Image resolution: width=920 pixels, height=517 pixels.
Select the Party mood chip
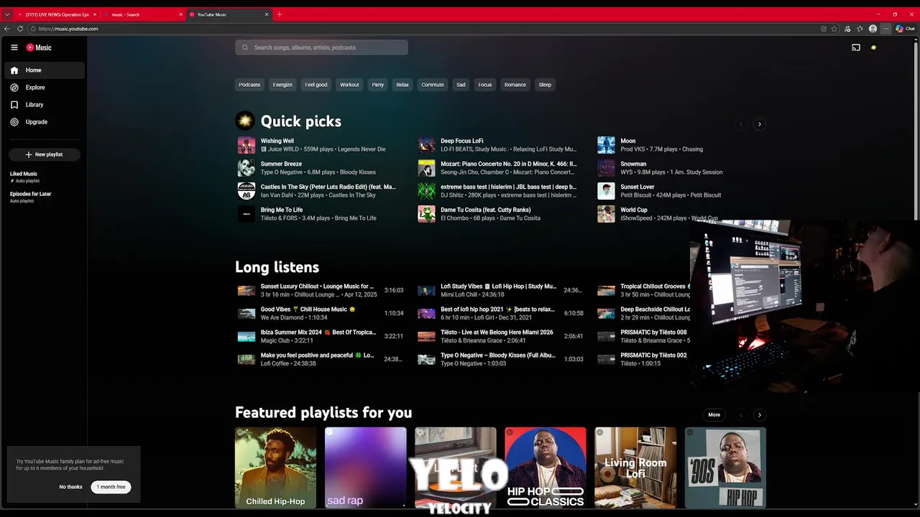[x=378, y=85]
